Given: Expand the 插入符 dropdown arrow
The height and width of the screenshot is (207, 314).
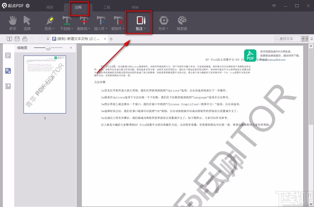Looking at the screenshot, I should click(x=106, y=29).
